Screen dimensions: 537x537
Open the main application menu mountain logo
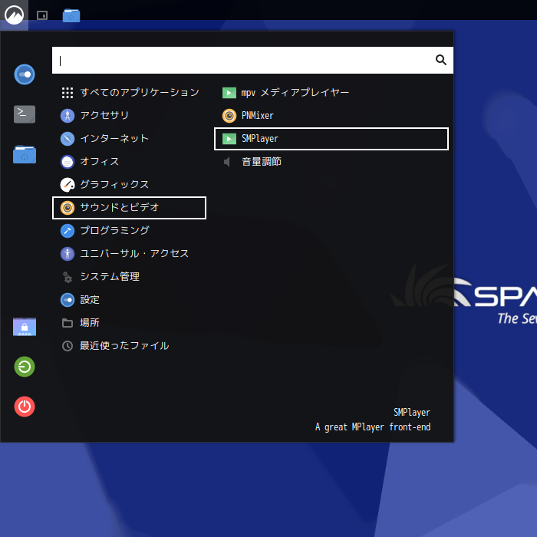14,15
